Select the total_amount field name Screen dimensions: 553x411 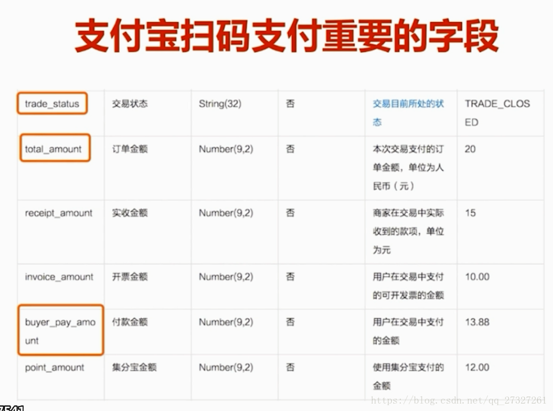point(53,149)
